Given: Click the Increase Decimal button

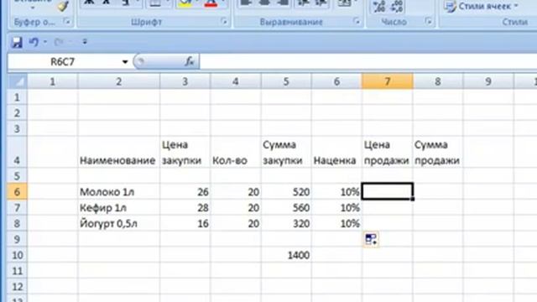Looking at the screenshot, I should [379, 6].
